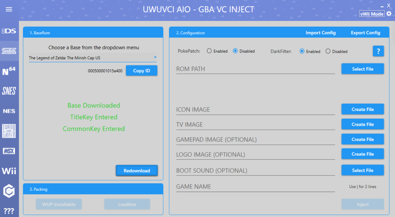Select the Wii console icon
Image resolution: width=395 pixels, height=217 pixels.
click(9, 171)
